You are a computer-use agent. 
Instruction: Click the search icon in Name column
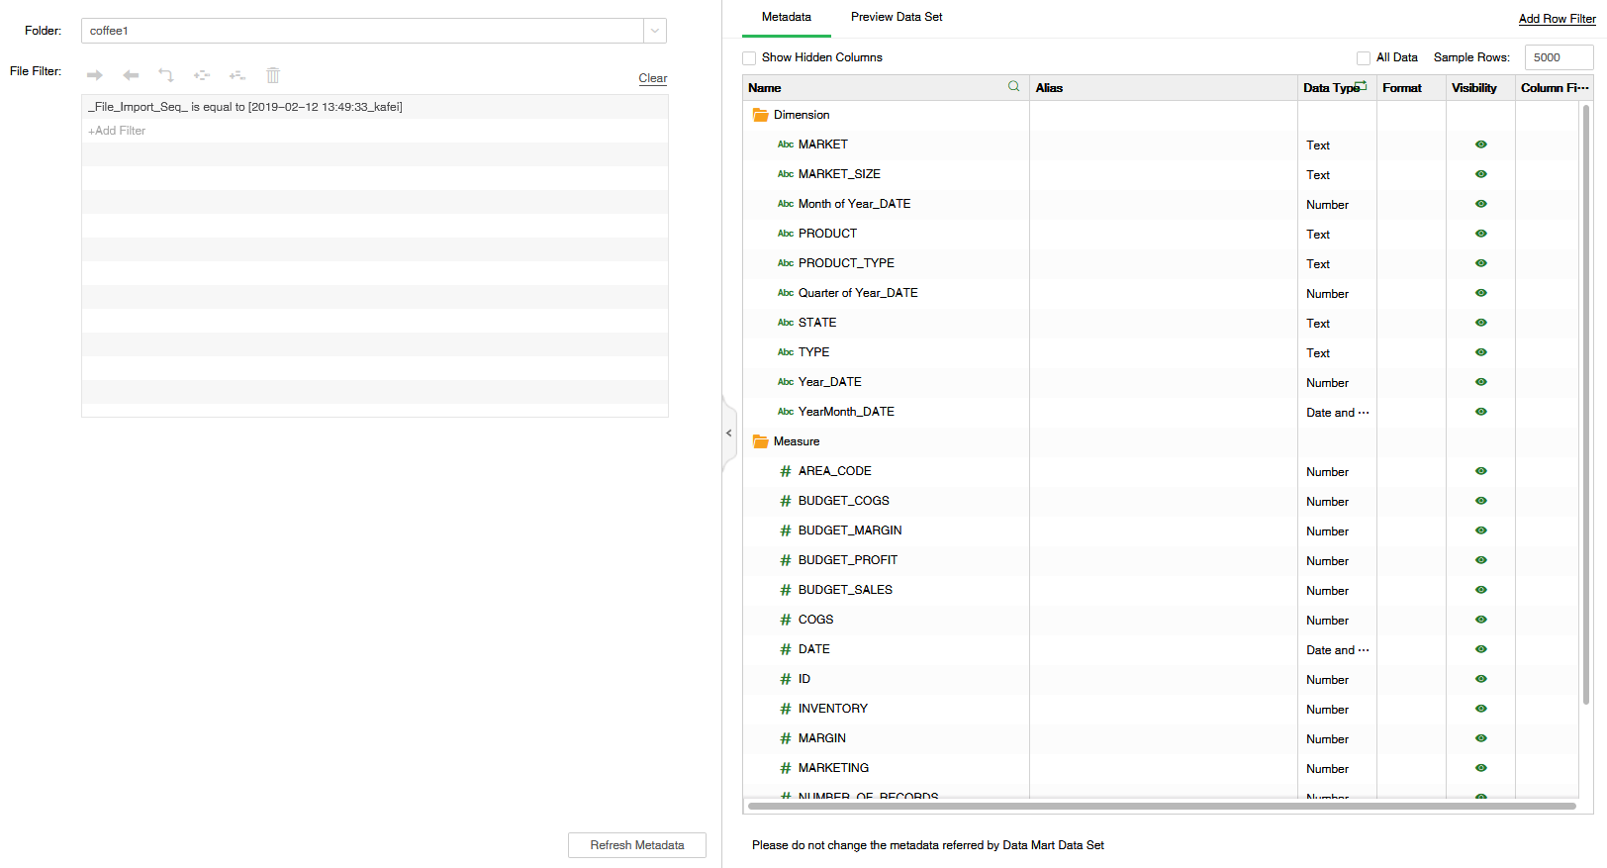pyautogui.click(x=1013, y=87)
